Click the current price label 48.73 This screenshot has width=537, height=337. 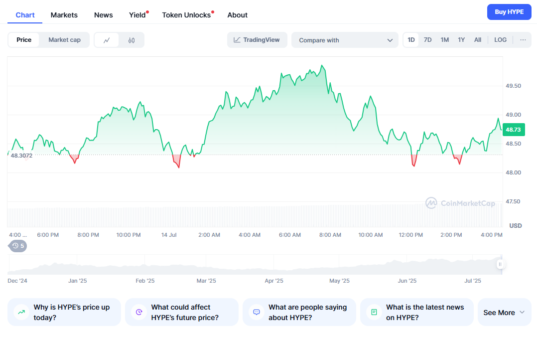point(514,130)
